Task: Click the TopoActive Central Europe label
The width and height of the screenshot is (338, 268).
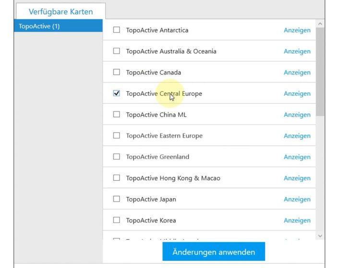Action: (164, 93)
